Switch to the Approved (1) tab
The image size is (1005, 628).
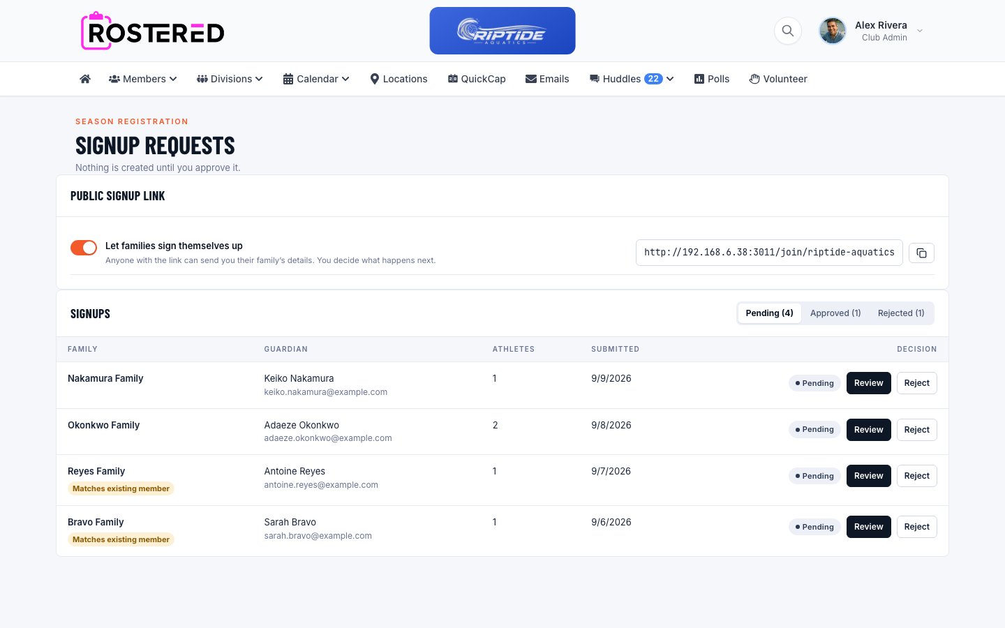pyautogui.click(x=835, y=313)
